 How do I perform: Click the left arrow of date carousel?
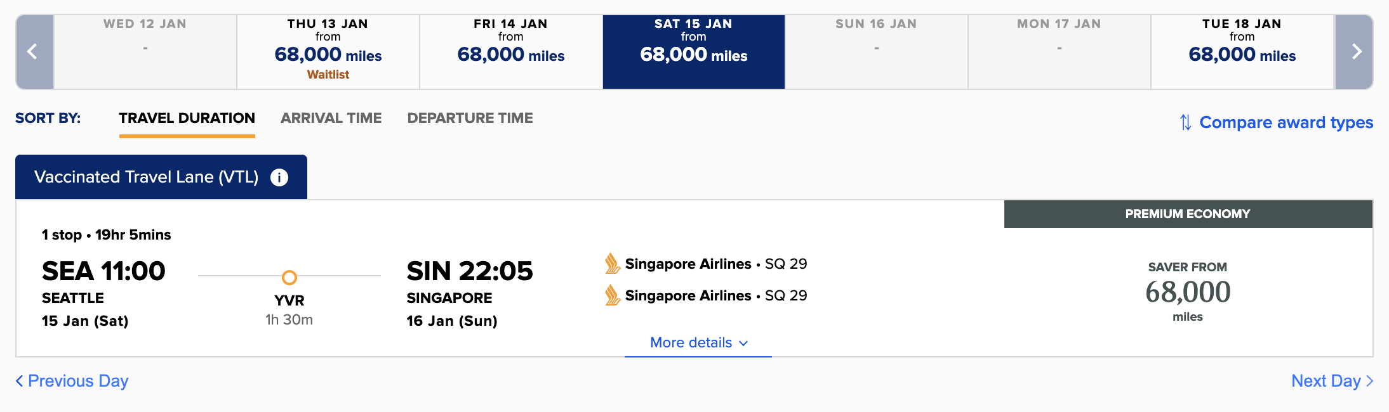[34, 51]
